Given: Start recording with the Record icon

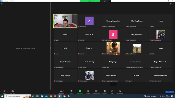Looking at the screenshot, I should point(88,91).
